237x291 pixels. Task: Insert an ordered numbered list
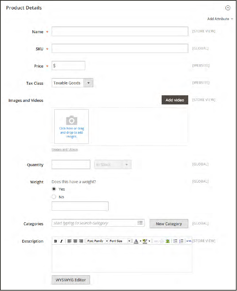tap(181, 241)
